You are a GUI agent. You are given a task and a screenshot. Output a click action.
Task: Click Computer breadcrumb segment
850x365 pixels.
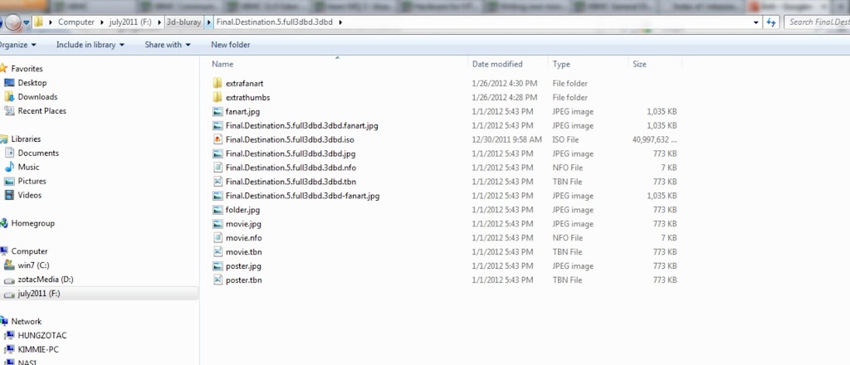(76, 22)
